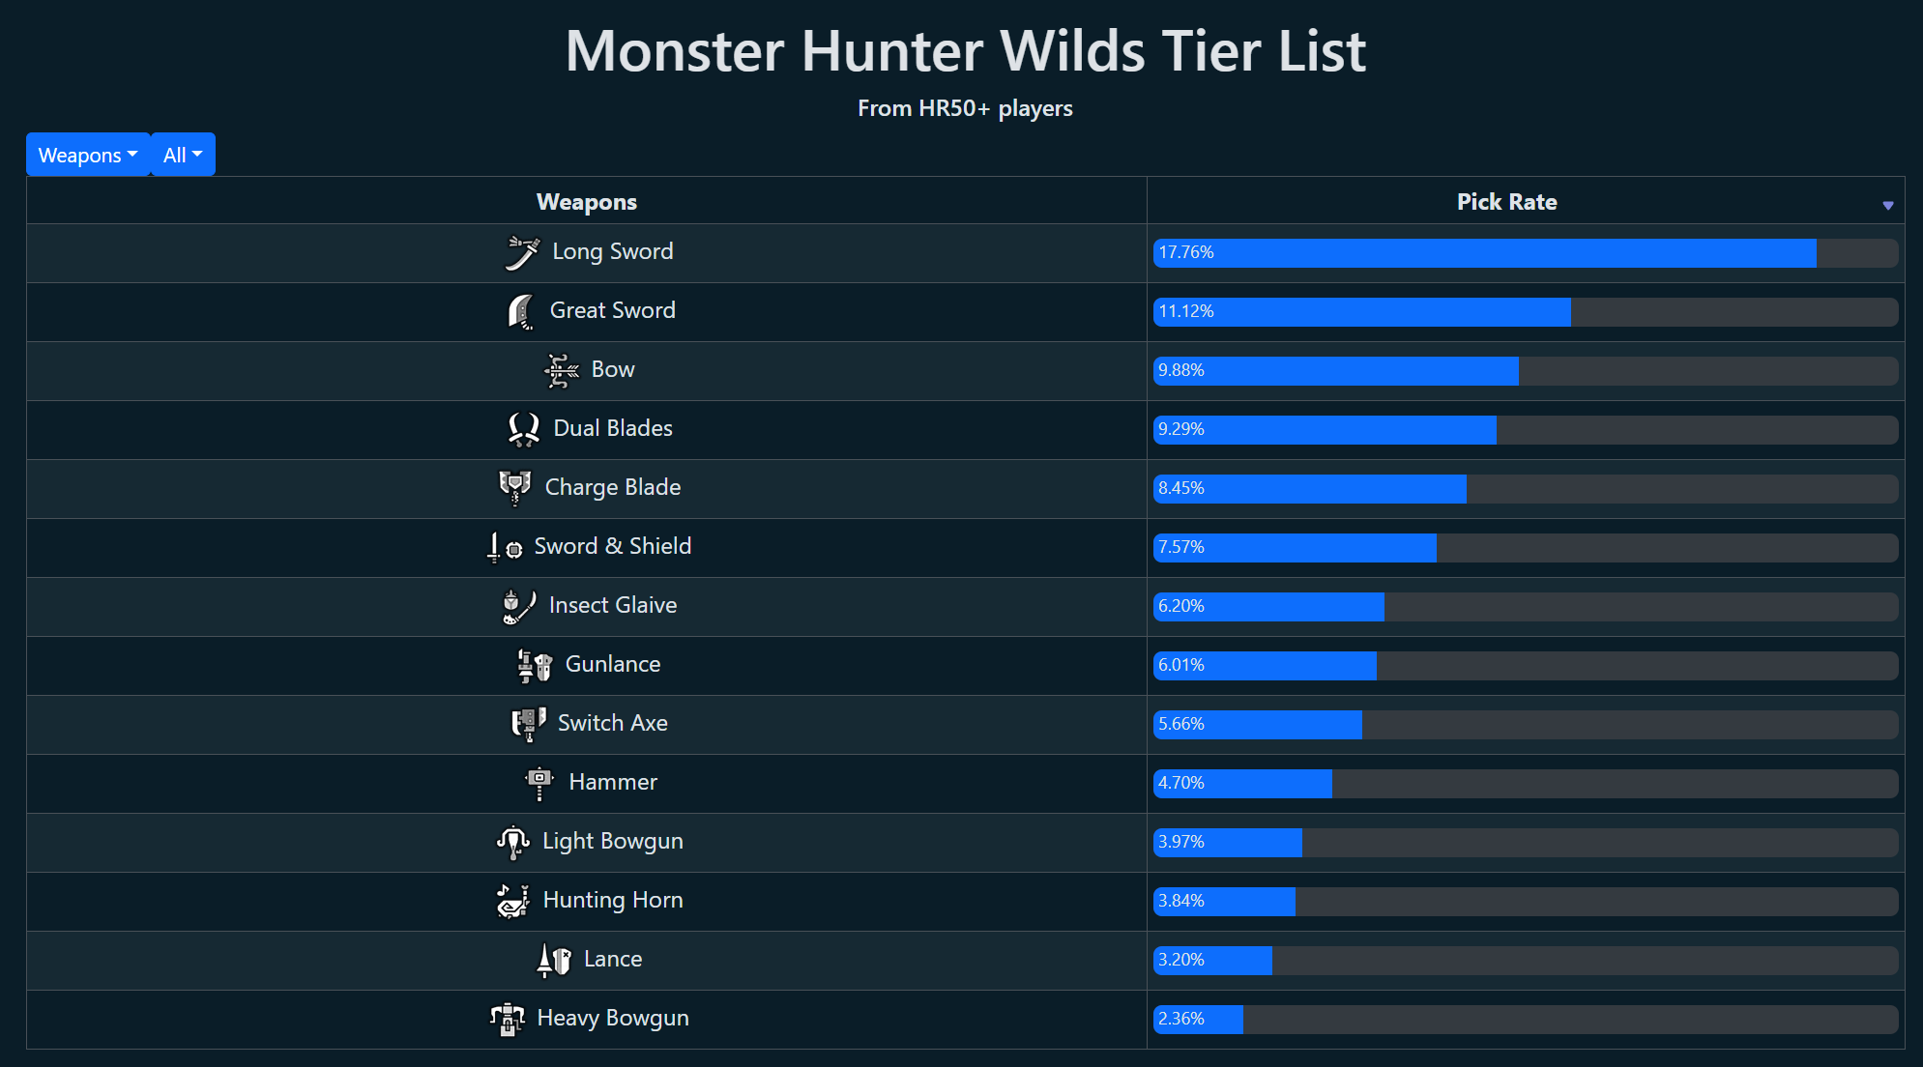Toggle the Pick Rate sort arrow
Viewport: 1923px width, 1067px height.
coord(1887,205)
